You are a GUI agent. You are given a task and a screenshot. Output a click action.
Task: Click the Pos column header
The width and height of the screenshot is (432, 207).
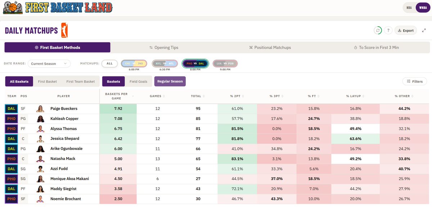click(x=24, y=96)
